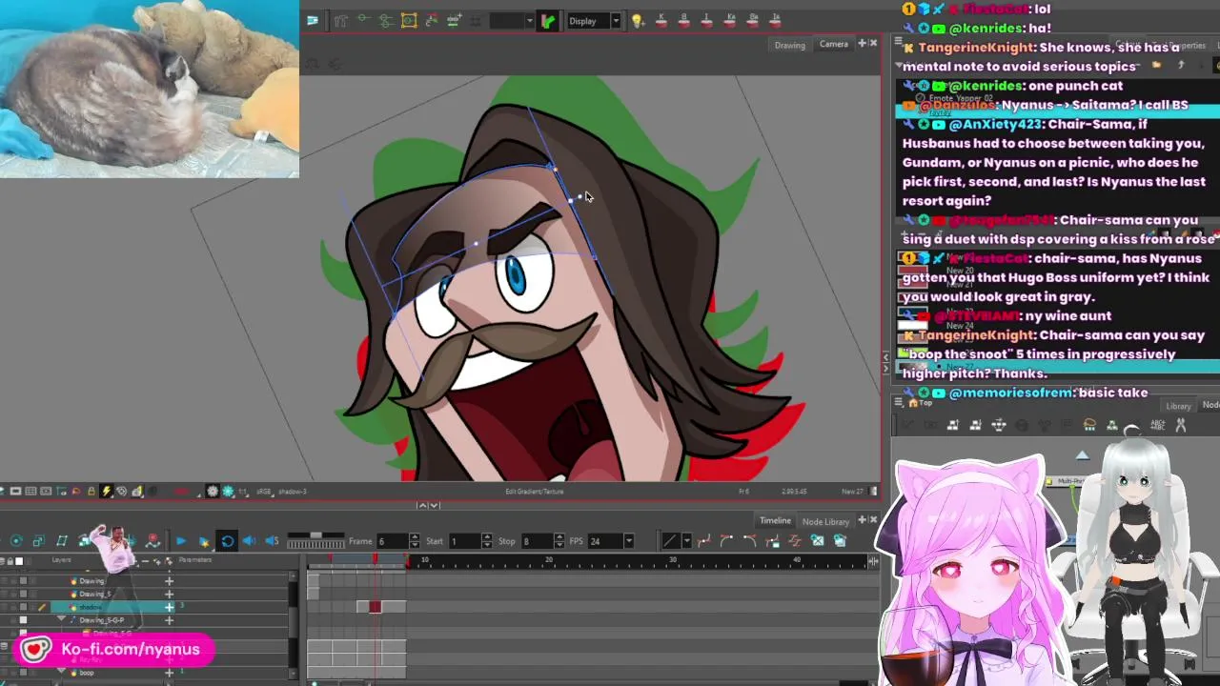Screen dimensions: 1220x686
Task: Click the snowflake gear icon in camera status bar
Action: tap(213, 492)
